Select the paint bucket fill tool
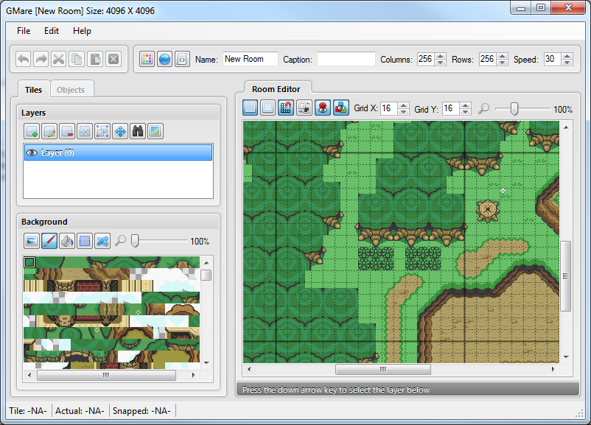The height and width of the screenshot is (425, 591). 67,241
